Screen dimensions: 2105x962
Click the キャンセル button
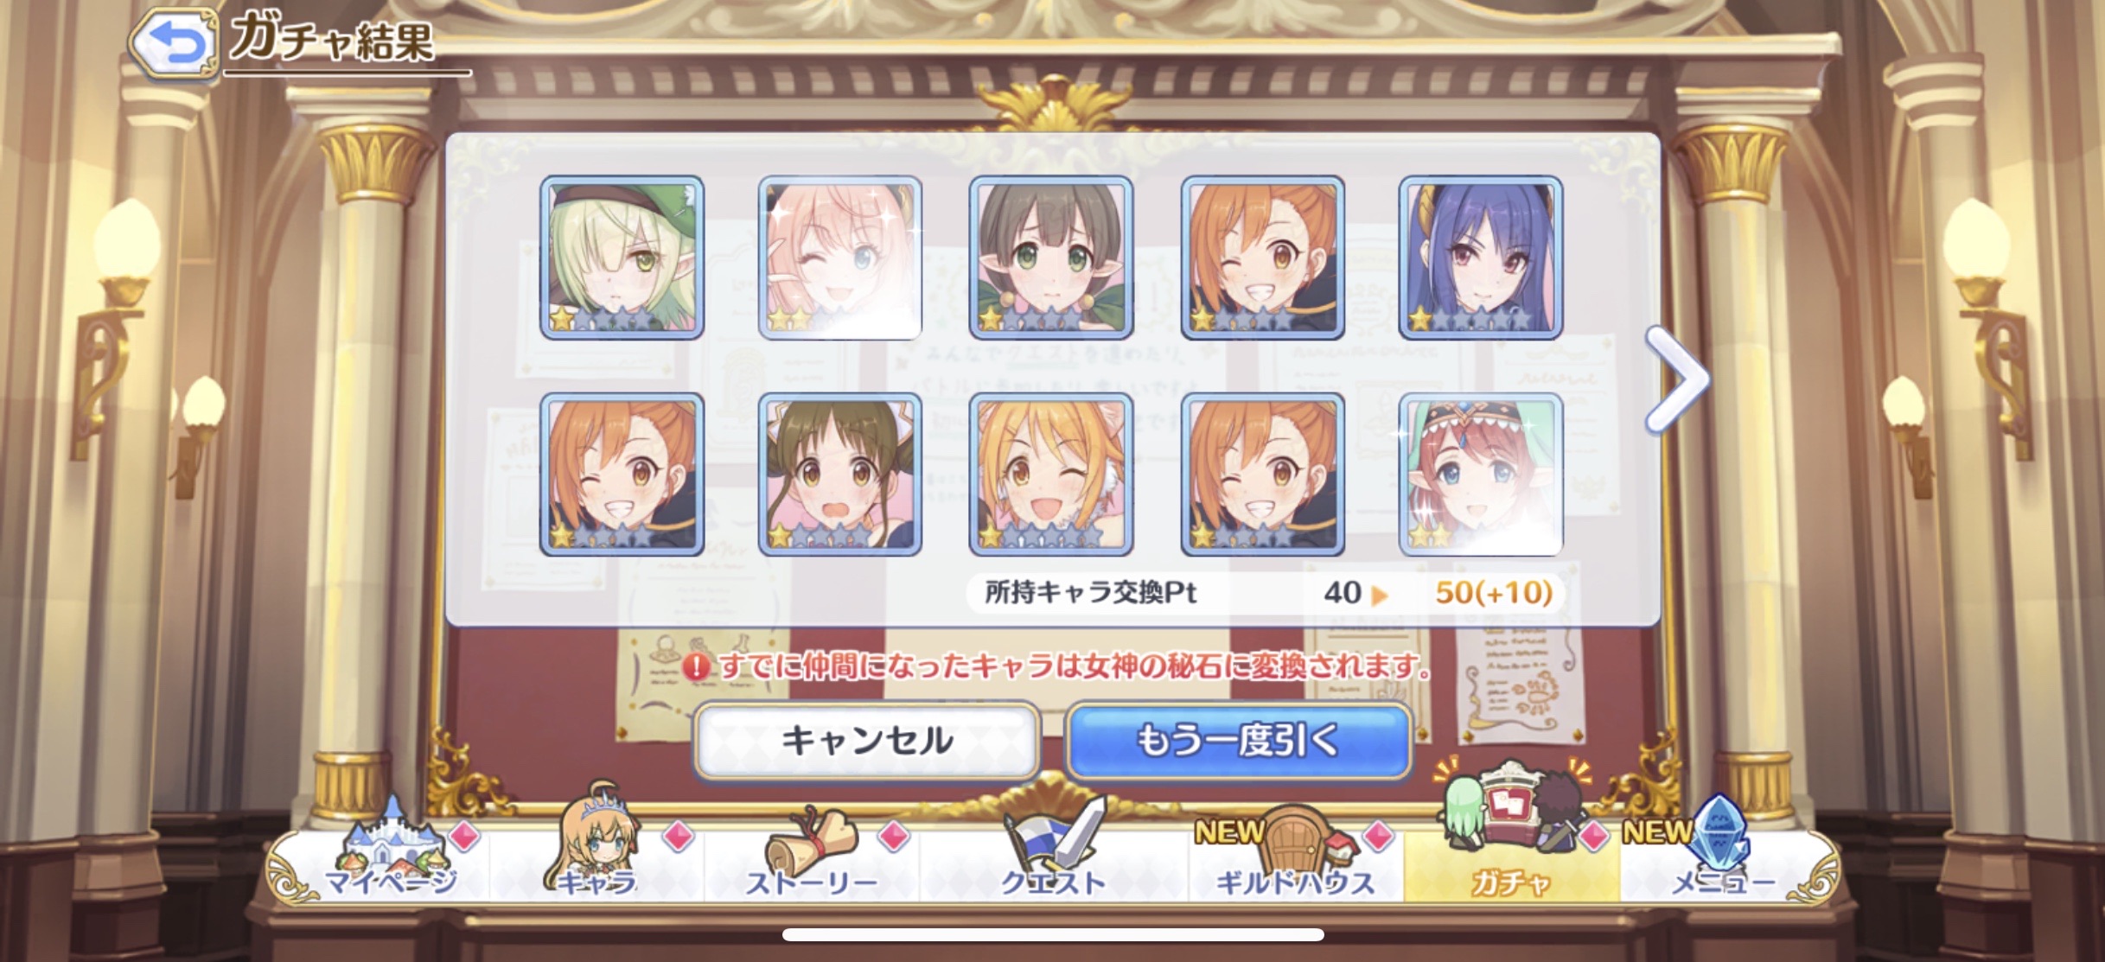(x=866, y=741)
